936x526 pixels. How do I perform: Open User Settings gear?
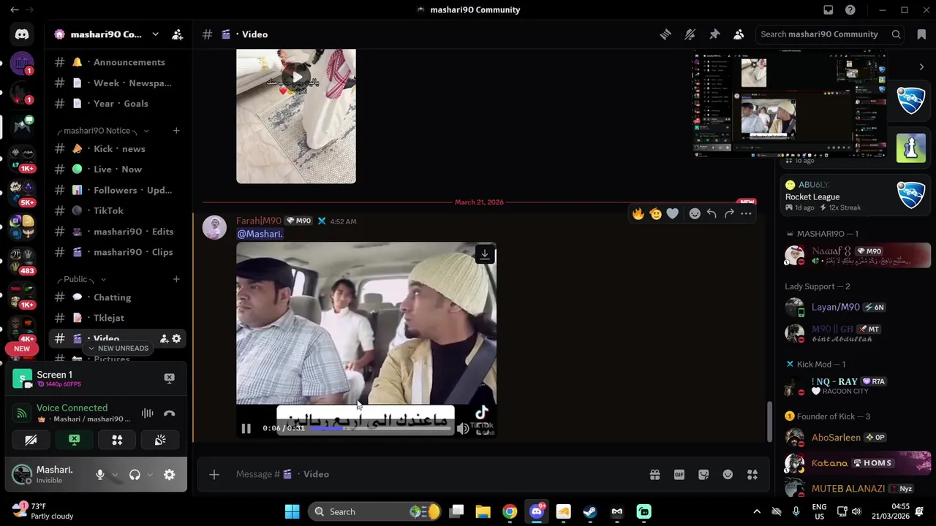169,475
